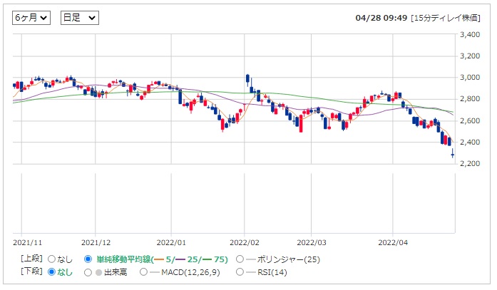Screen dimensions: 497x290
Task: Click the 15分ディレイ株価 notice
Action: (446, 18)
